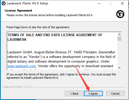129x100 pixels.
Task: Click the Press Page Down instruction text
Action: click(38, 27)
